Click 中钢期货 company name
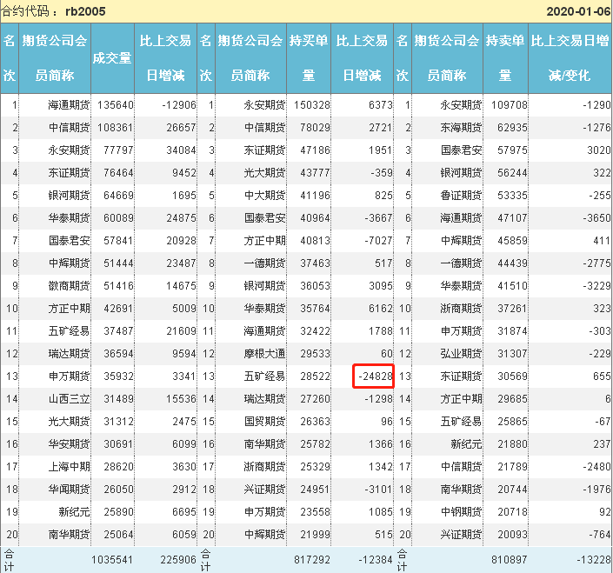The width and height of the screenshot is (613, 573). pyautogui.click(x=462, y=512)
